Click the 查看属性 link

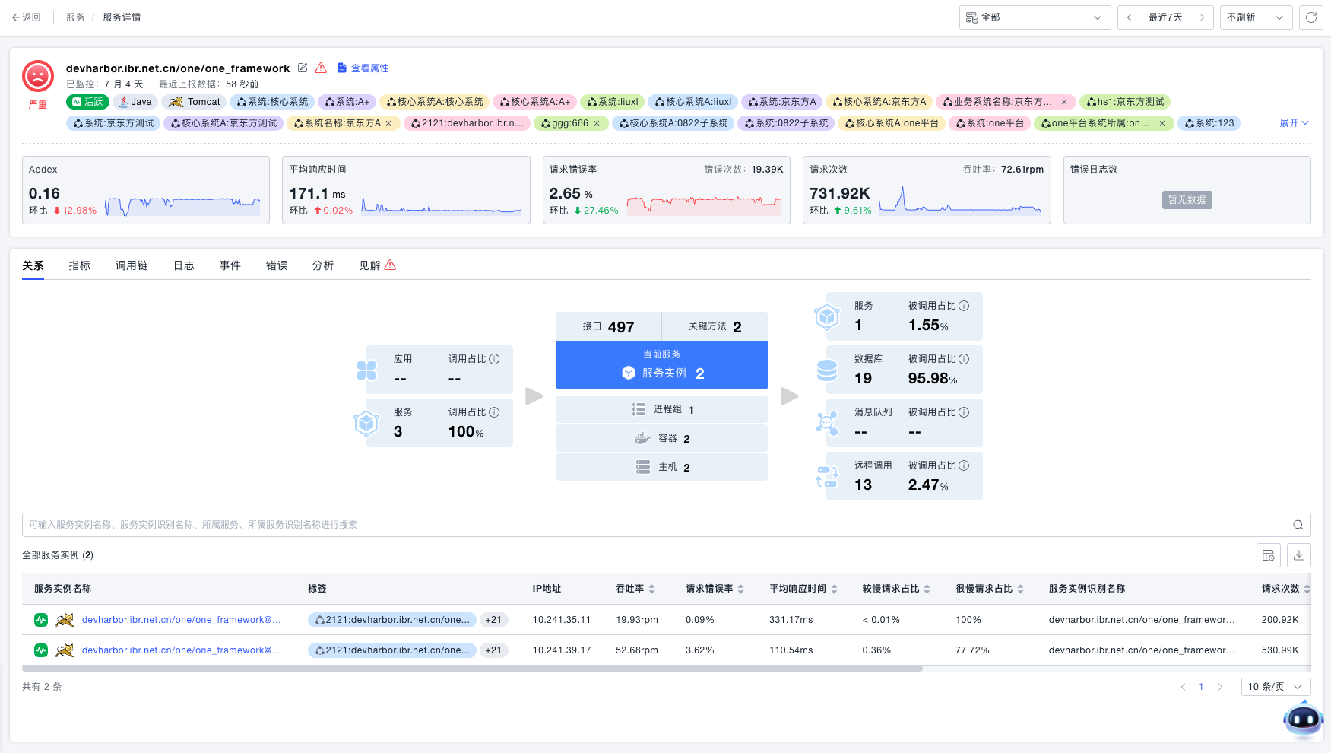click(363, 68)
